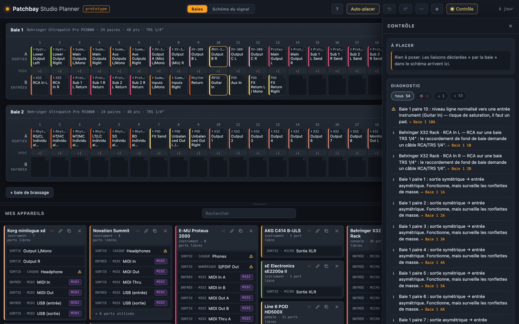This screenshot has height=324, width=519.
Task: Edit the Novation Summit device
Action: tap(146, 231)
